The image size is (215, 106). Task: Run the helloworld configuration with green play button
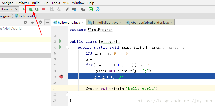24,9
